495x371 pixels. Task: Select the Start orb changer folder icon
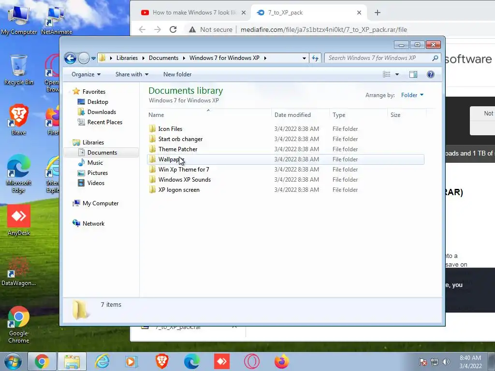[x=152, y=139]
